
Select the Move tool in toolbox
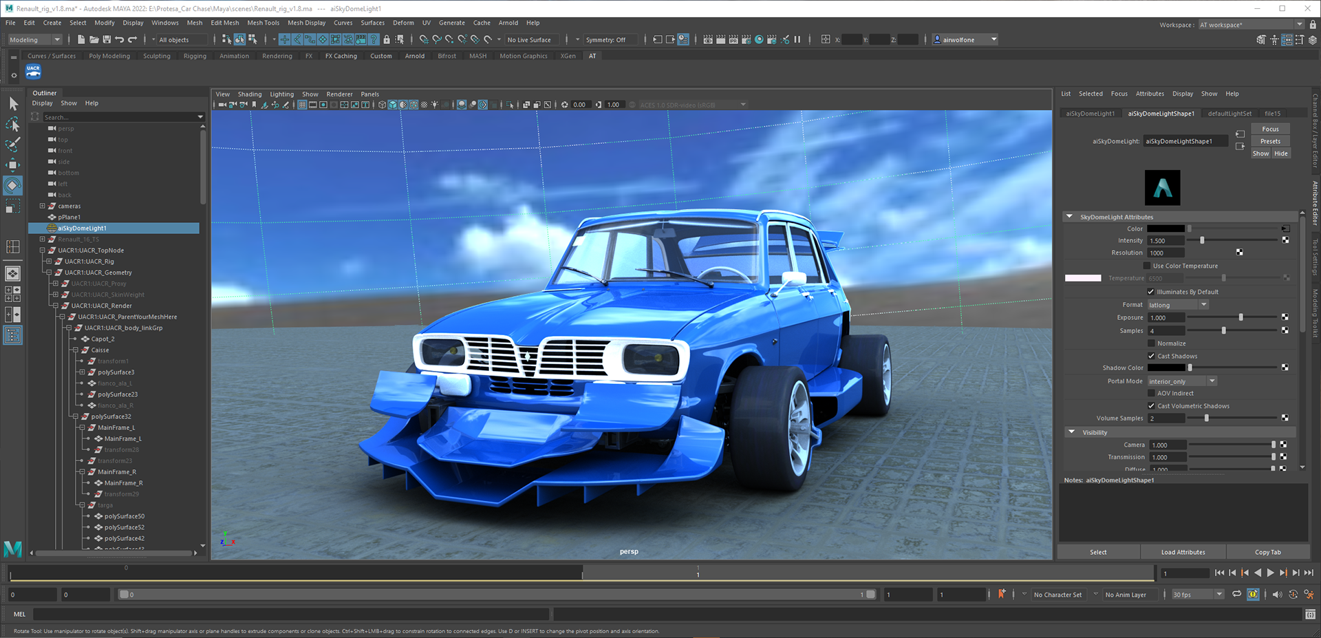pos(13,165)
